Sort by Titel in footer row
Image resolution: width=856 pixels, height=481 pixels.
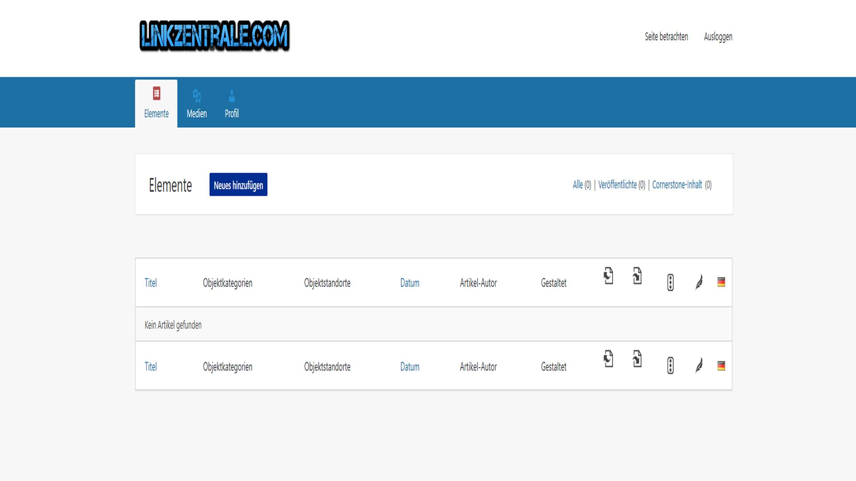(x=151, y=367)
